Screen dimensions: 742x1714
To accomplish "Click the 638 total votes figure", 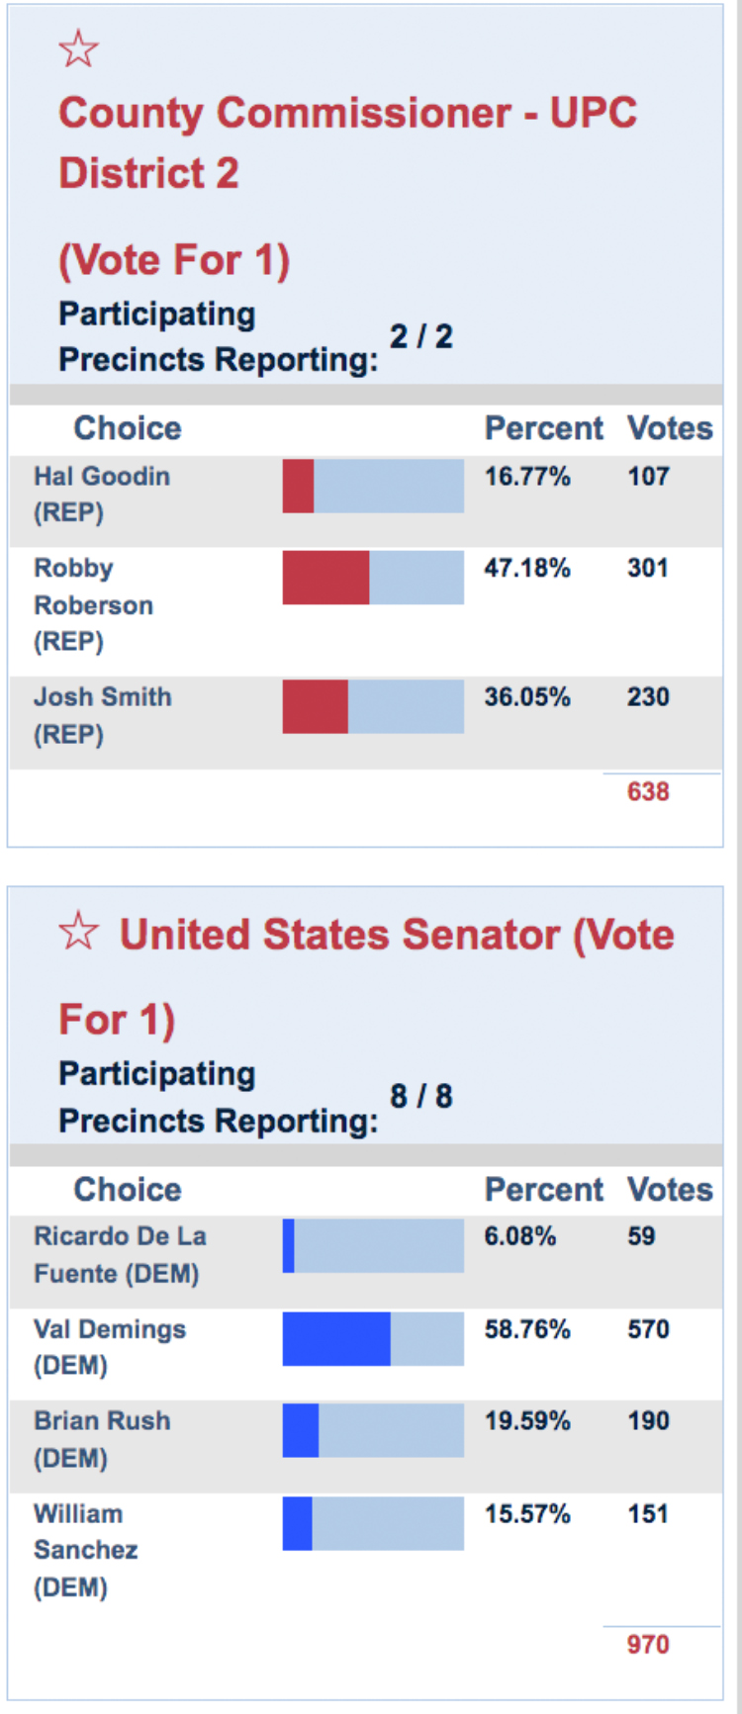I will coord(648,791).
